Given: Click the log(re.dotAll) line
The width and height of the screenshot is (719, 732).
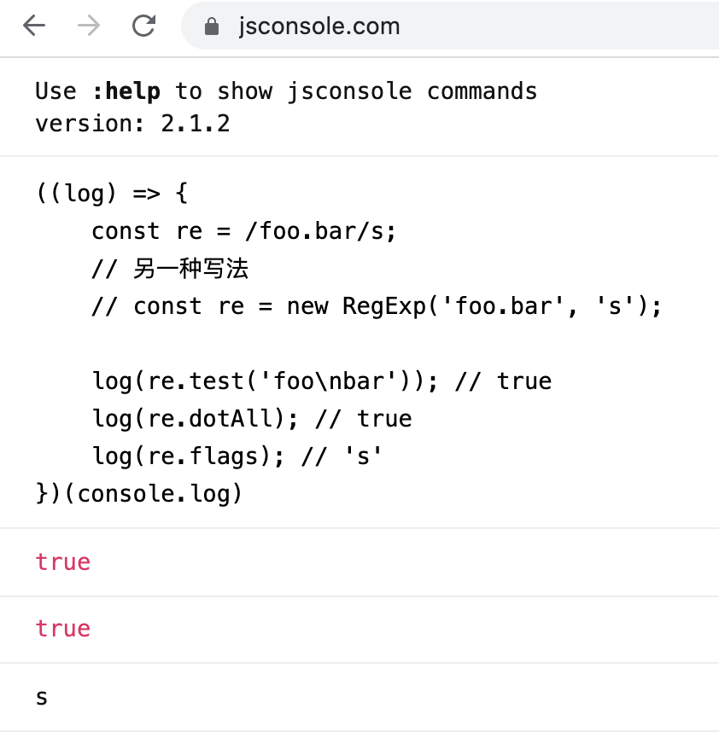Looking at the screenshot, I should (x=252, y=419).
